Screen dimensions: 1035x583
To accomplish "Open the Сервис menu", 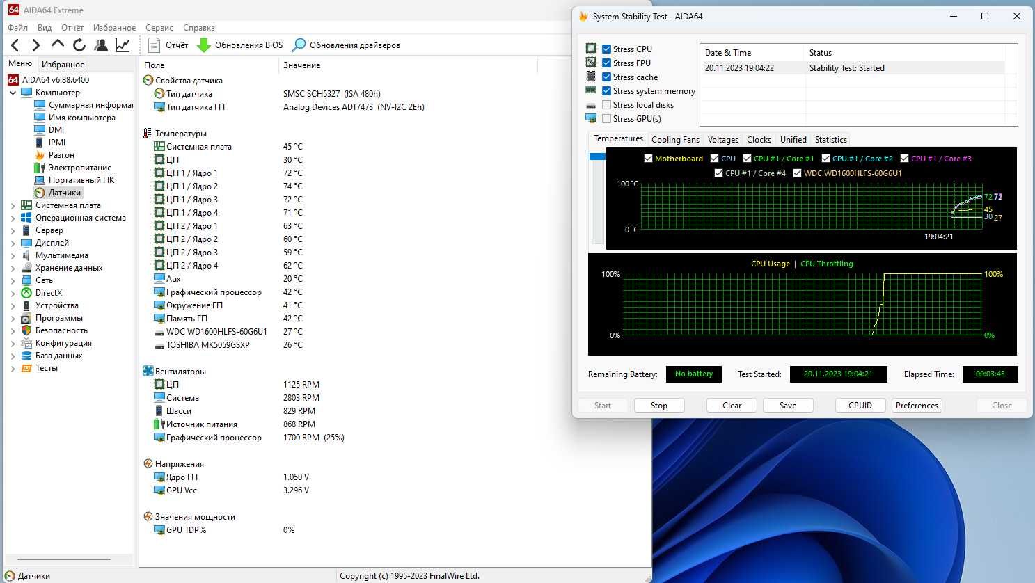I will coord(159,28).
